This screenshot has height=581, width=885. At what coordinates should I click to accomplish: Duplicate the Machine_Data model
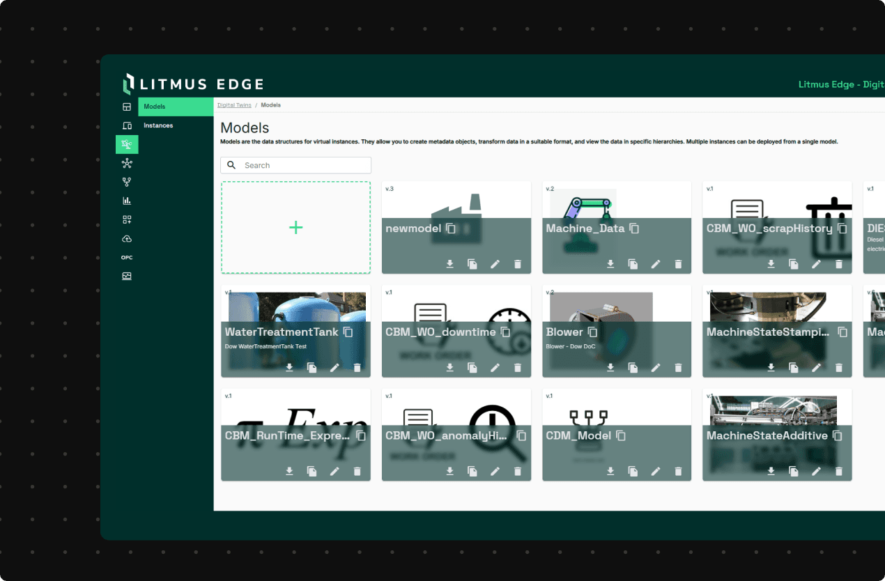[x=633, y=264]
